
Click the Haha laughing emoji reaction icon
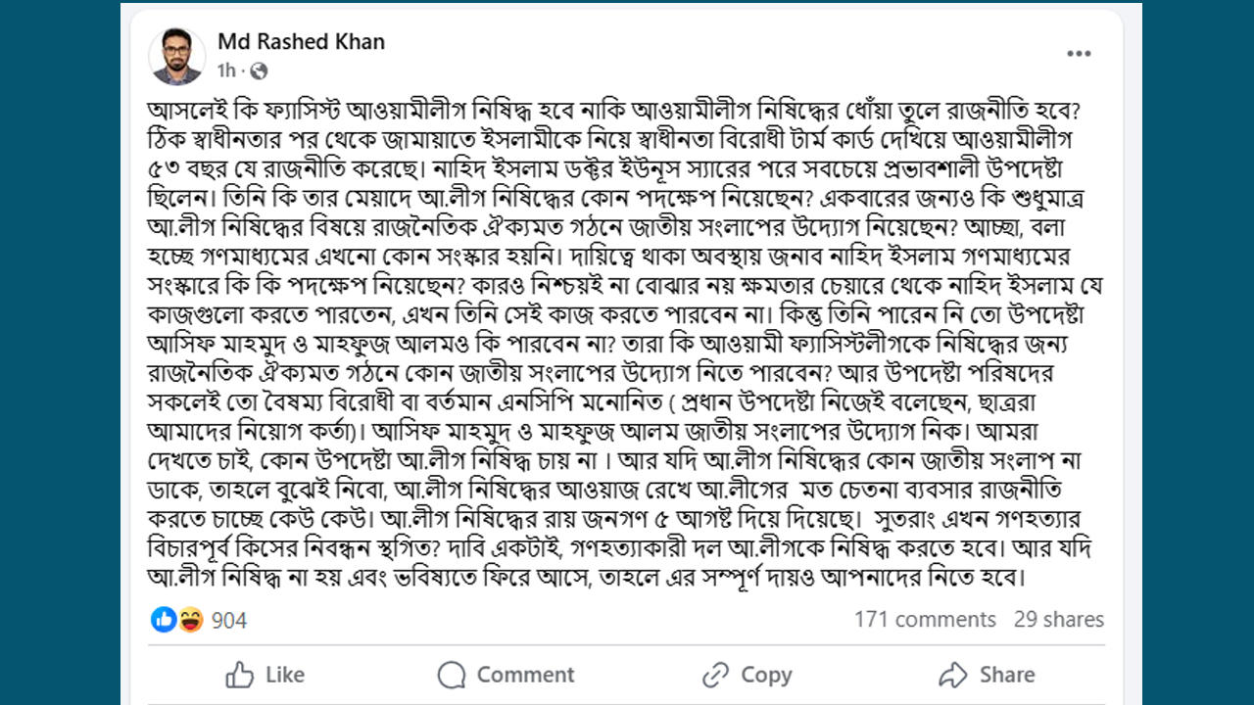(x=189, y=619)
